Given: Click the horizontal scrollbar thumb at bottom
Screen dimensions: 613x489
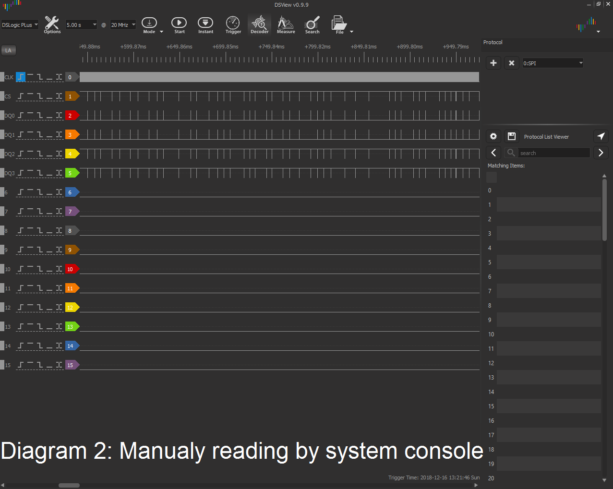Looking at the screenshot, I should coord(69,485).
